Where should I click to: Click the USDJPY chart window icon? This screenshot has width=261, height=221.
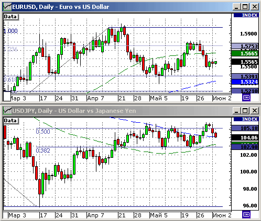(x=7, y=111)
